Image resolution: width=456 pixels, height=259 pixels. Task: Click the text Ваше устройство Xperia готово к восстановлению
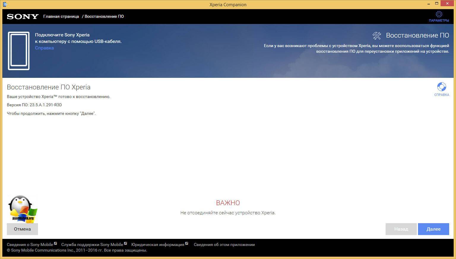(58, 96)
